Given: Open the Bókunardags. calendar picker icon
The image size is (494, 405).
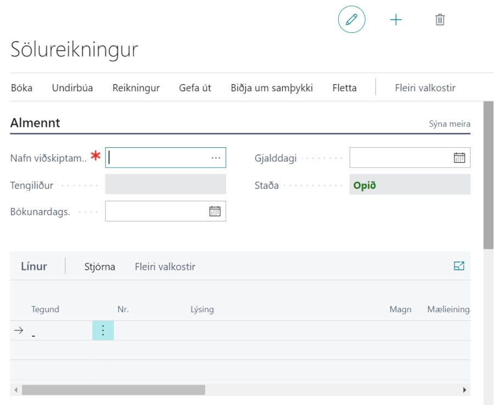Looking at the screenshot, I should [215, 212].
